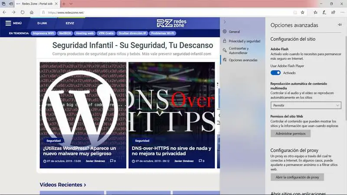Go forward with the forward arrow
Image resolution: width=347 pixels, height=195 pixels.
coord(13,13)
